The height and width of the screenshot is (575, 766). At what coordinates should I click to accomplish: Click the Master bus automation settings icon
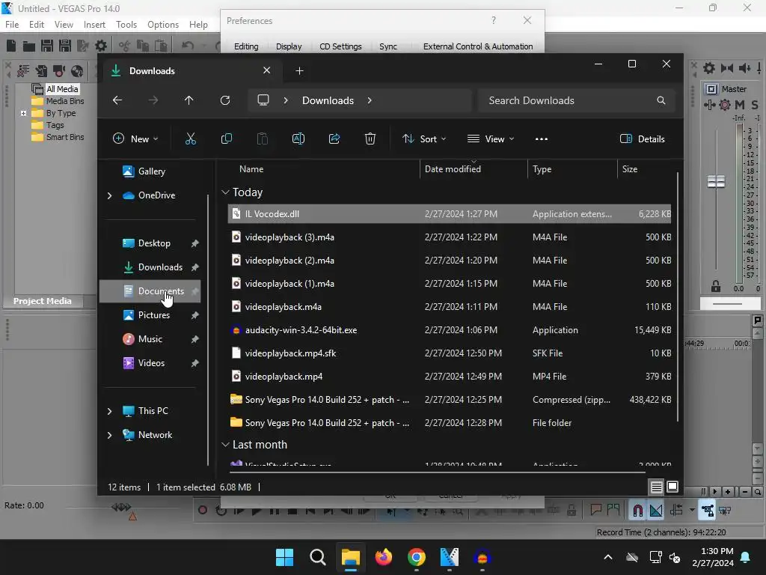(x=725, y=105)
